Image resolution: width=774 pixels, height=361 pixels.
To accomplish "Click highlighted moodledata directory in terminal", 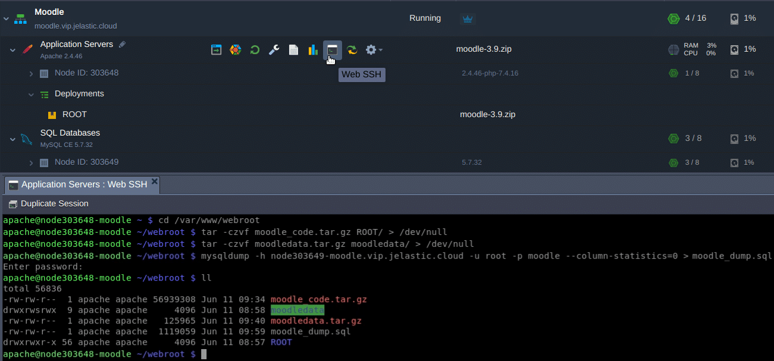I will pyautogui.click(x=297, y=310).
